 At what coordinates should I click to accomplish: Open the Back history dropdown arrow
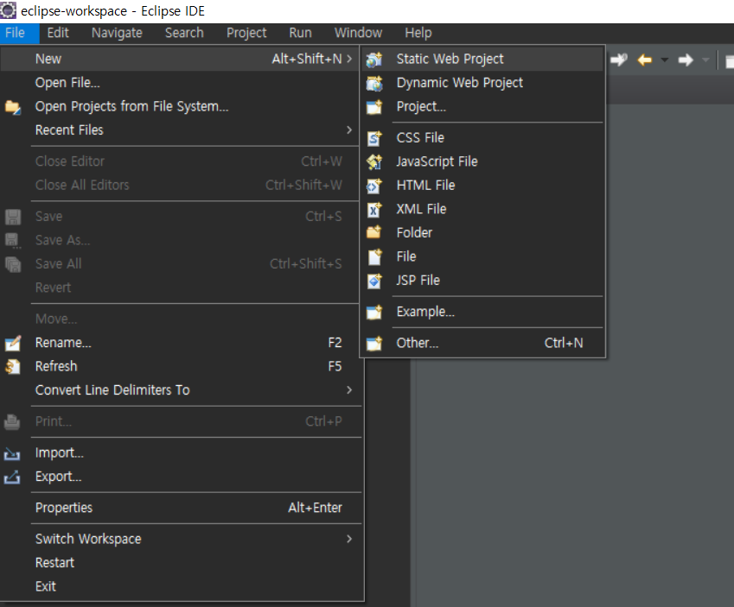click(665, 60)
